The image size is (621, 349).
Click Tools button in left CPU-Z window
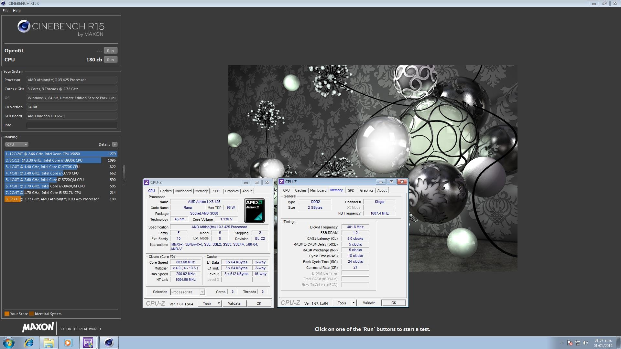click(x=207, y=303)
